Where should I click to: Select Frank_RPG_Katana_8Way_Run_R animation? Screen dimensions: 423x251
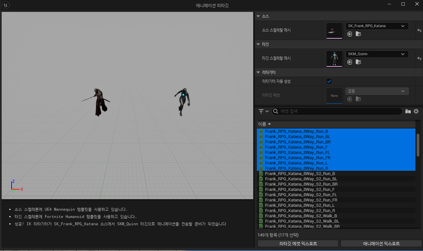(x=336, y=168)
